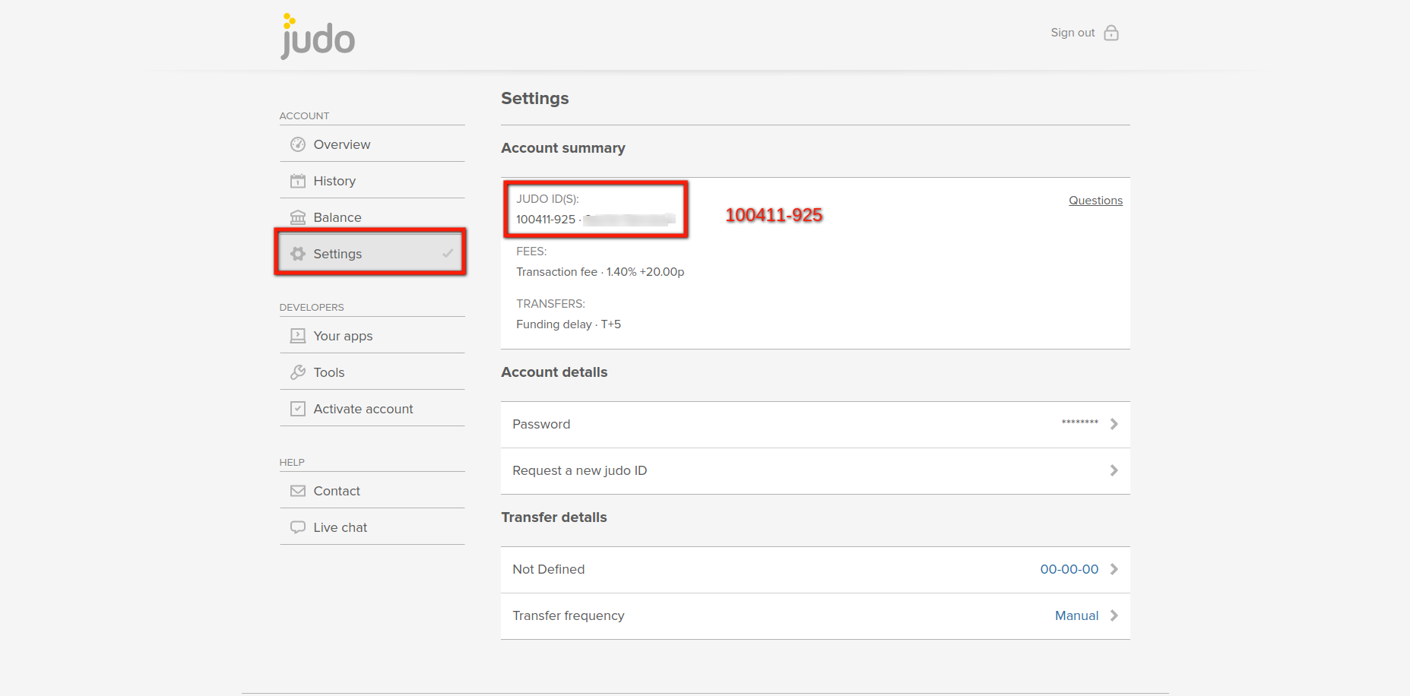The image size is (1410, 696).
Task: Click the Transfer details heading
Action: point(554,517)
